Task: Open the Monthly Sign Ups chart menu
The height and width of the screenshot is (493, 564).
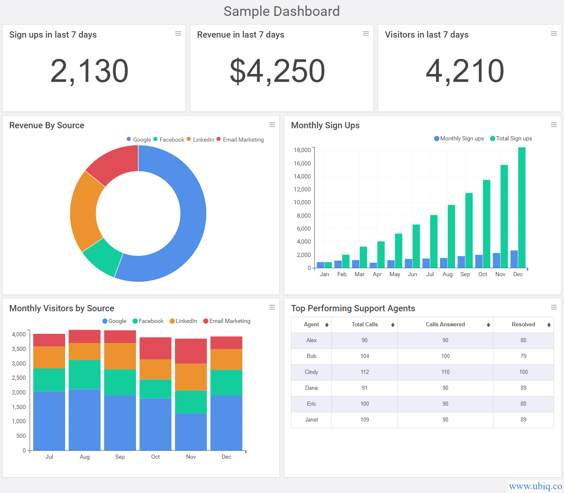Action: [x=554, y=125]
